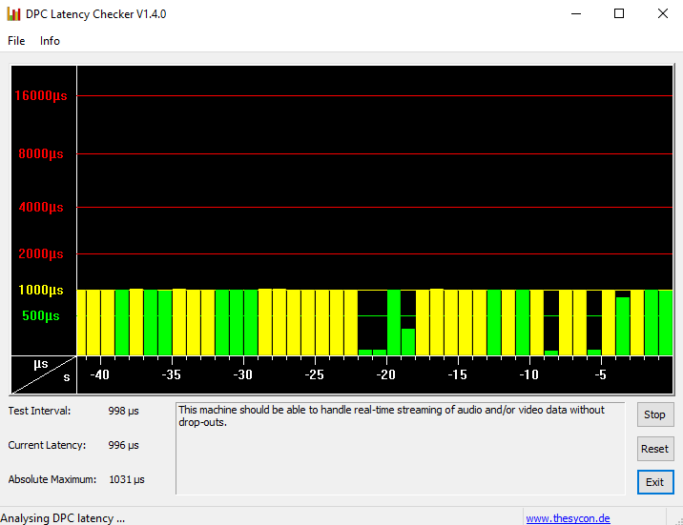Click the -15 time axis label
Image resolution: width=683 pixels, height=525 pixels.
(x=457, y=374)
